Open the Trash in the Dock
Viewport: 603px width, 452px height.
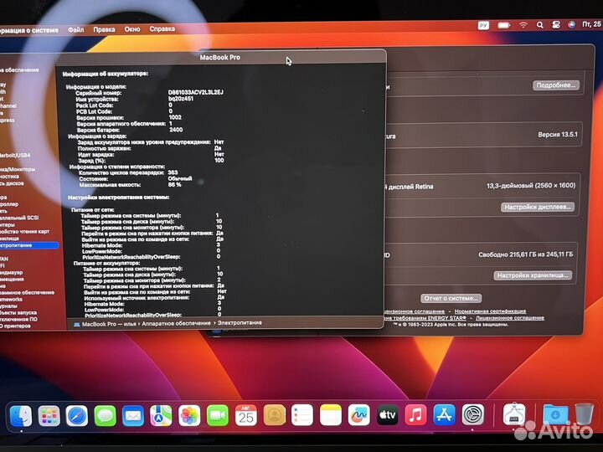[585, 414]
